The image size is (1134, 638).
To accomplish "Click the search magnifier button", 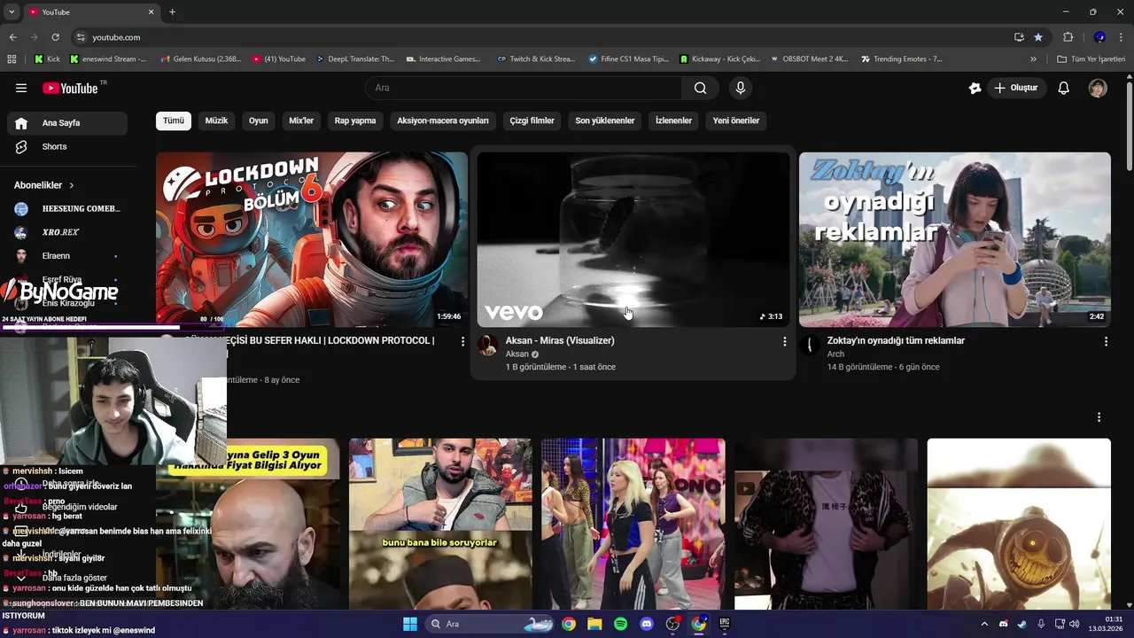I will pyautogui.click(x=700, y=88).
